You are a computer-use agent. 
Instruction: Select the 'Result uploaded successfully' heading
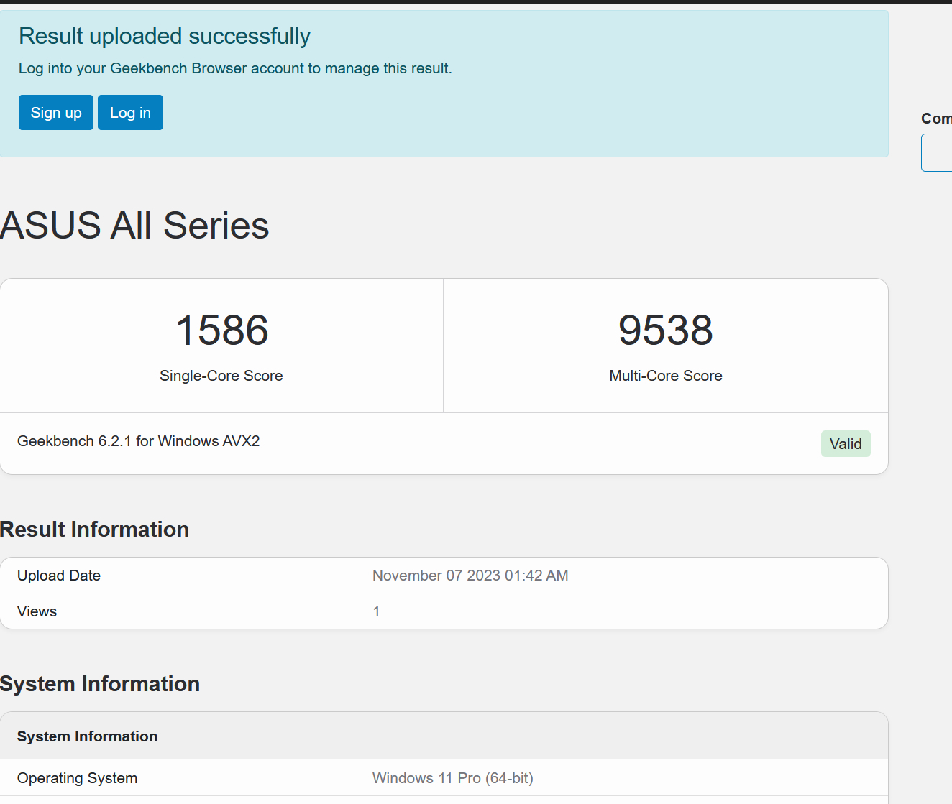[165, 36]
